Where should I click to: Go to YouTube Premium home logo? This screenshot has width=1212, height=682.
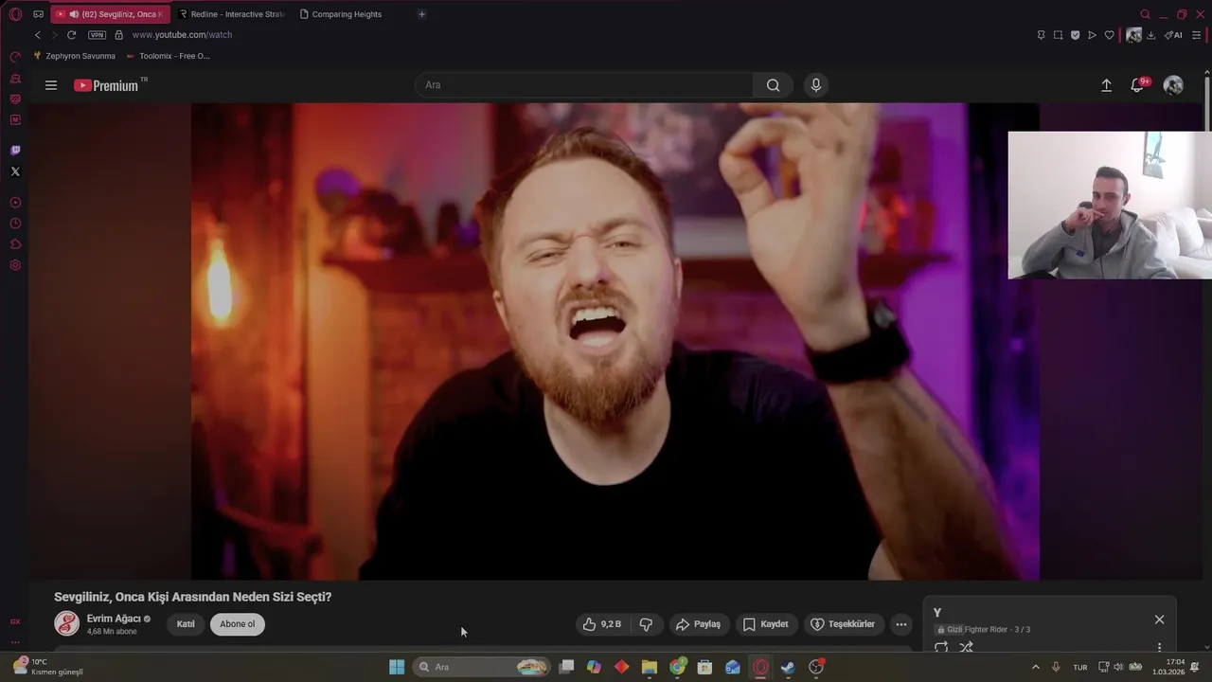(106, 85)
